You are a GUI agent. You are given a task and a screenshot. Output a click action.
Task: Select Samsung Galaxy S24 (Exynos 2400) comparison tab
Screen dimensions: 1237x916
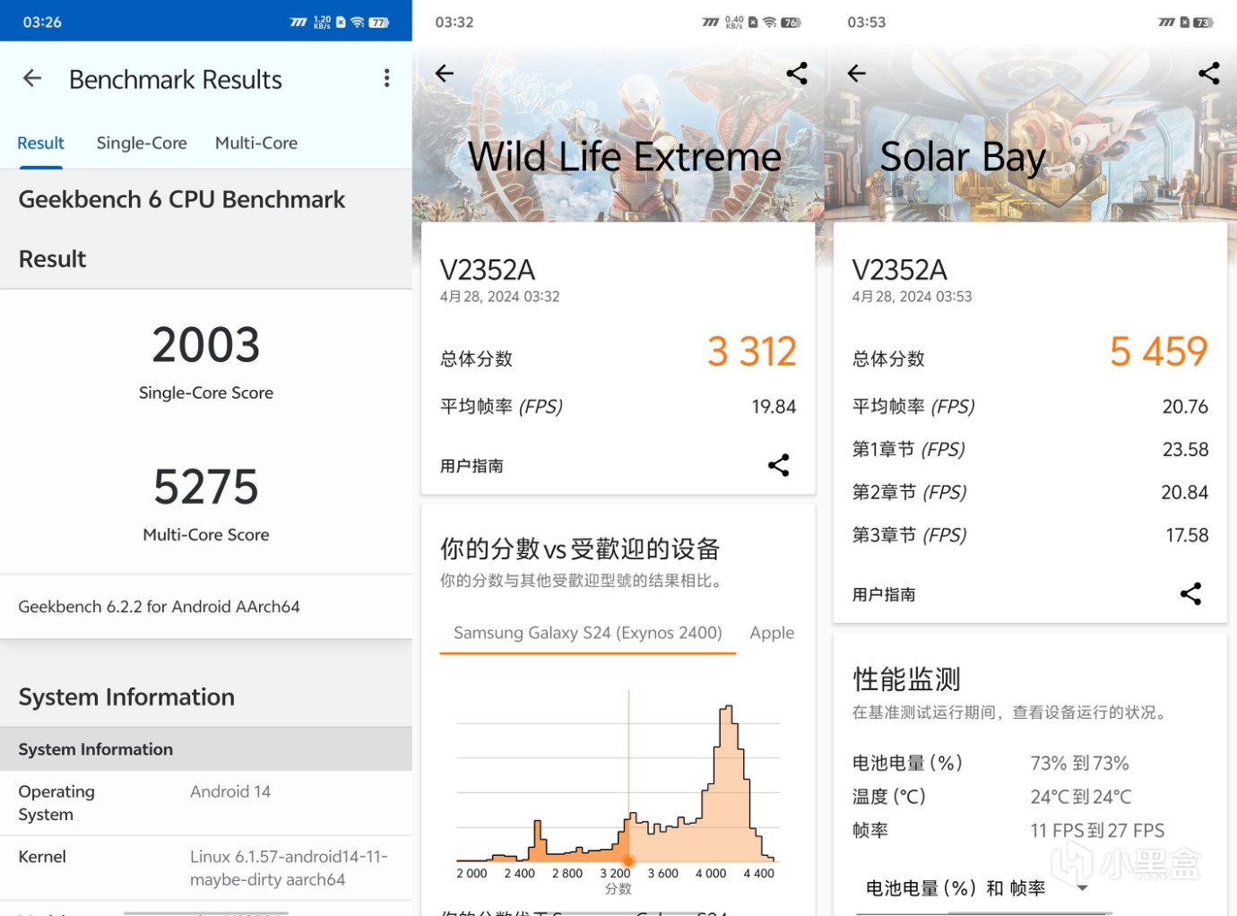(x=587, y=633)
